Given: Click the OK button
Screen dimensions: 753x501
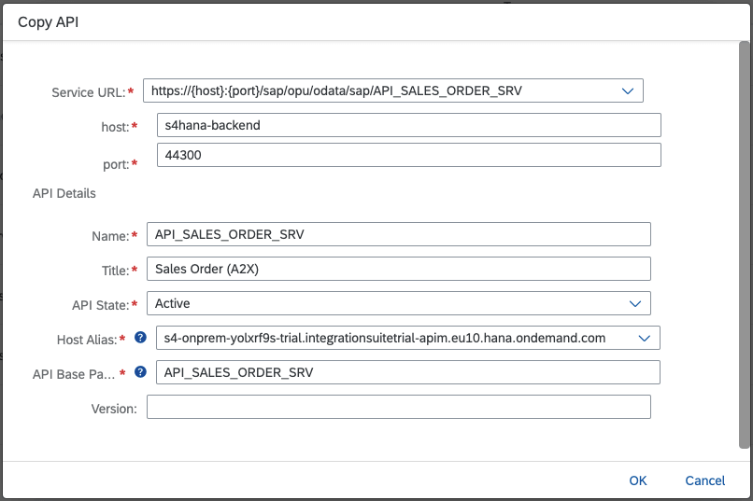Looking at the screenshot, I should tap(638, 480).
